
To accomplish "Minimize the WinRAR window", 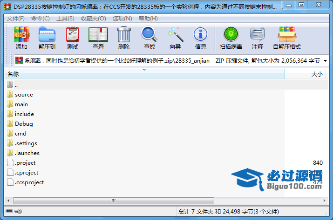I will pos(289,5).
